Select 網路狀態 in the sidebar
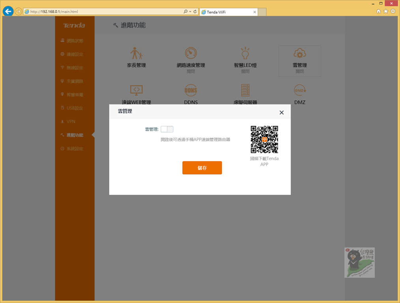 [75, 41]
